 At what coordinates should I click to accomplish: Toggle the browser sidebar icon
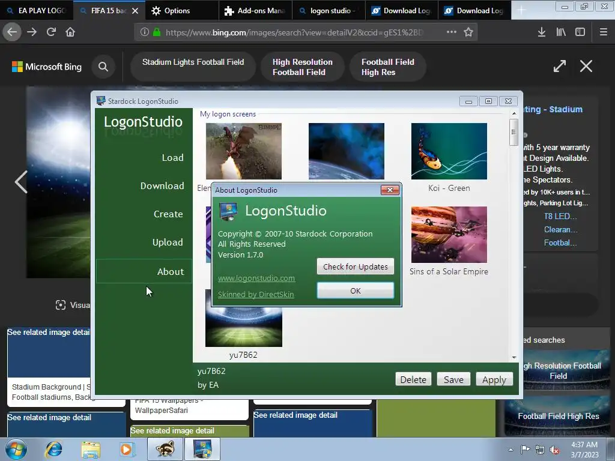[x=580, y=32]
